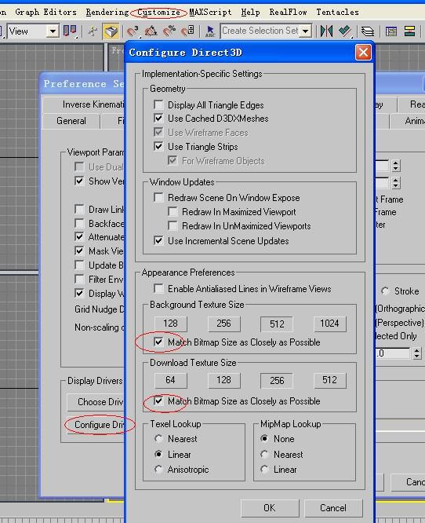
Task: Set background texture size to 256
Action: pyautogui.click(x=223, y=324)
